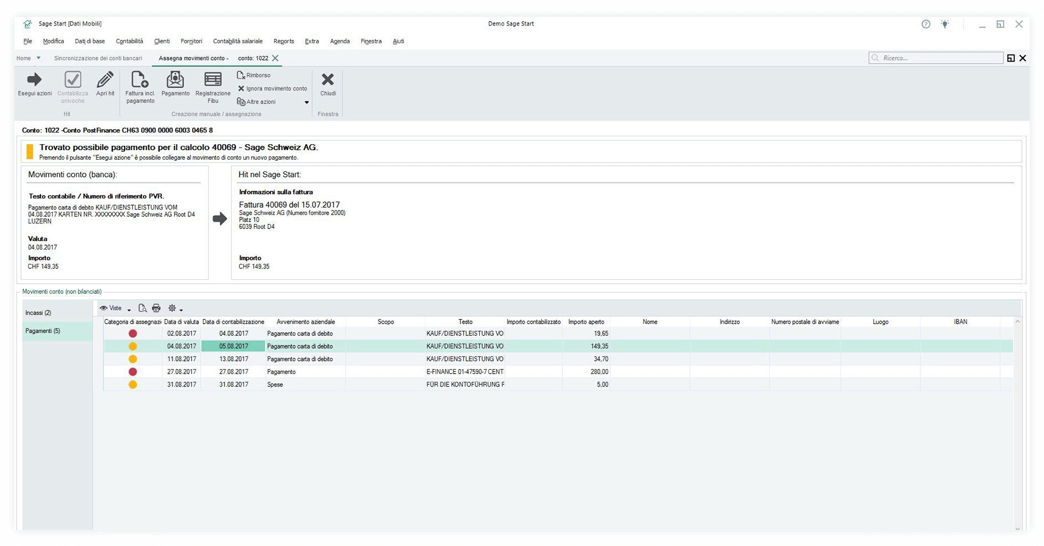
Task: Open the Contabilità menu
Action: click(x=129, y=41)
